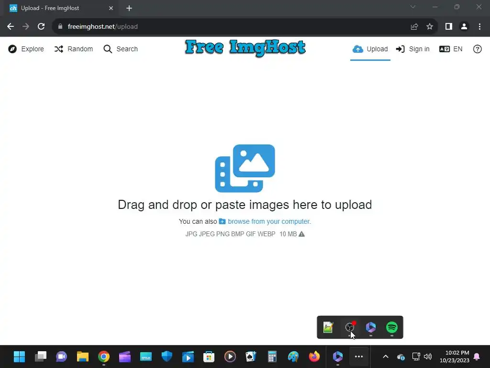Open the Clipchamp video editor icon

pyautogui.click(x=125, y=356)
